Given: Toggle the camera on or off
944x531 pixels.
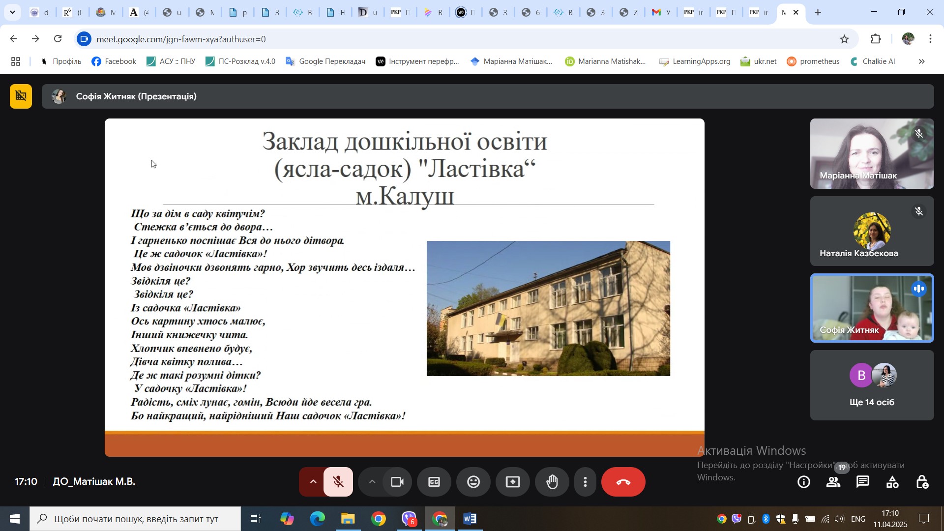Looking at the screenshot, I should 397,482.
